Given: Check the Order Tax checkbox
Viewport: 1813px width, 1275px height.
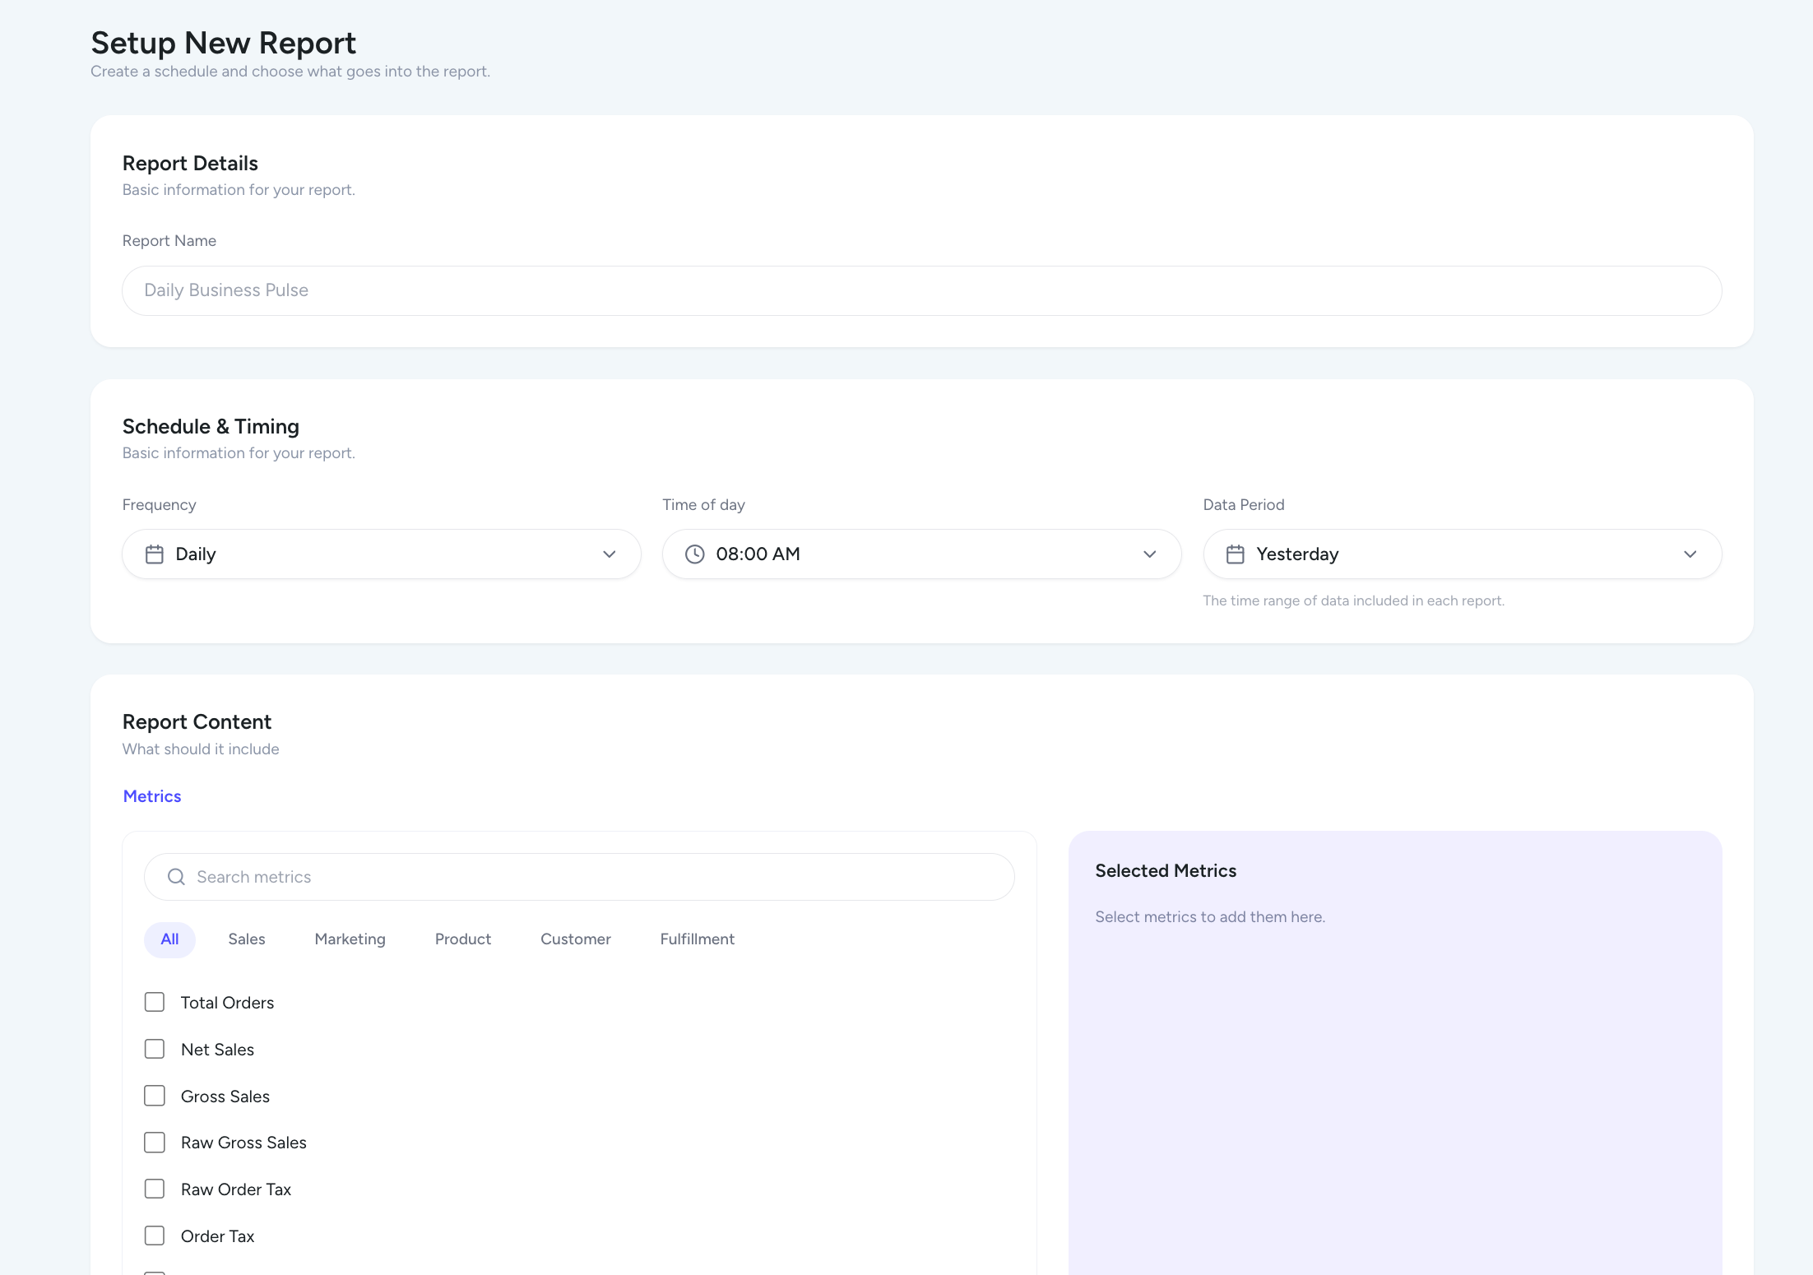Looking at the screenshot, I should point(155,1236).
